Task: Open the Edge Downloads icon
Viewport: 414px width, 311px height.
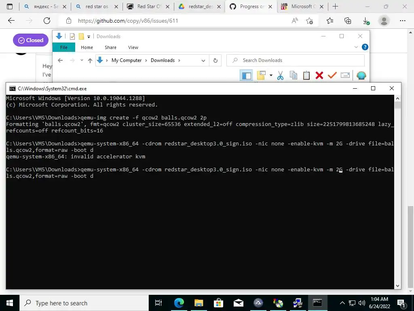Action: coord(366,21)
